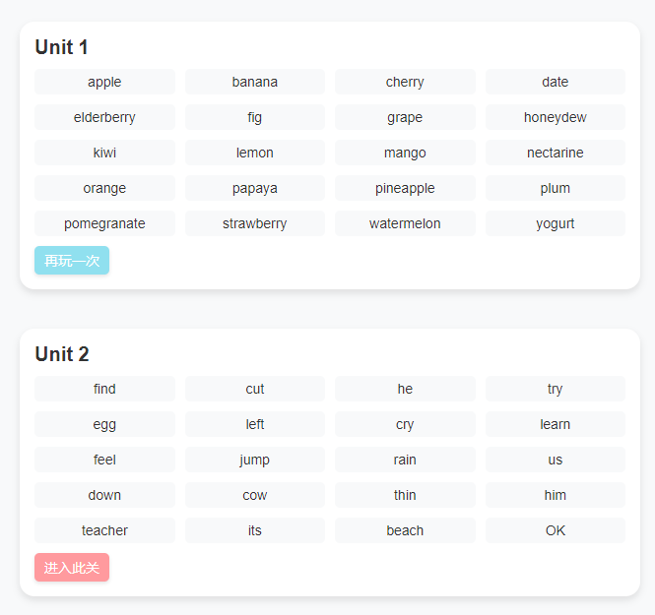This screenshot has width=655, height=615.
Task: Select the "pineapple" word tile
Action: [405, 188]
